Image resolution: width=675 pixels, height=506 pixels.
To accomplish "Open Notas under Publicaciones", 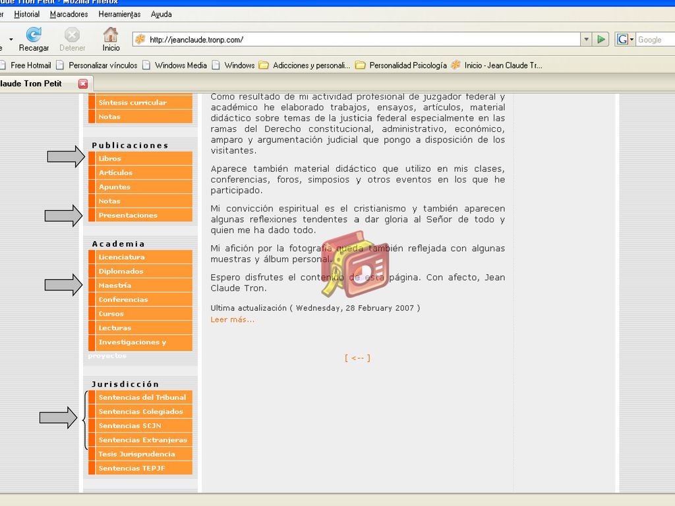I will 140,201.
